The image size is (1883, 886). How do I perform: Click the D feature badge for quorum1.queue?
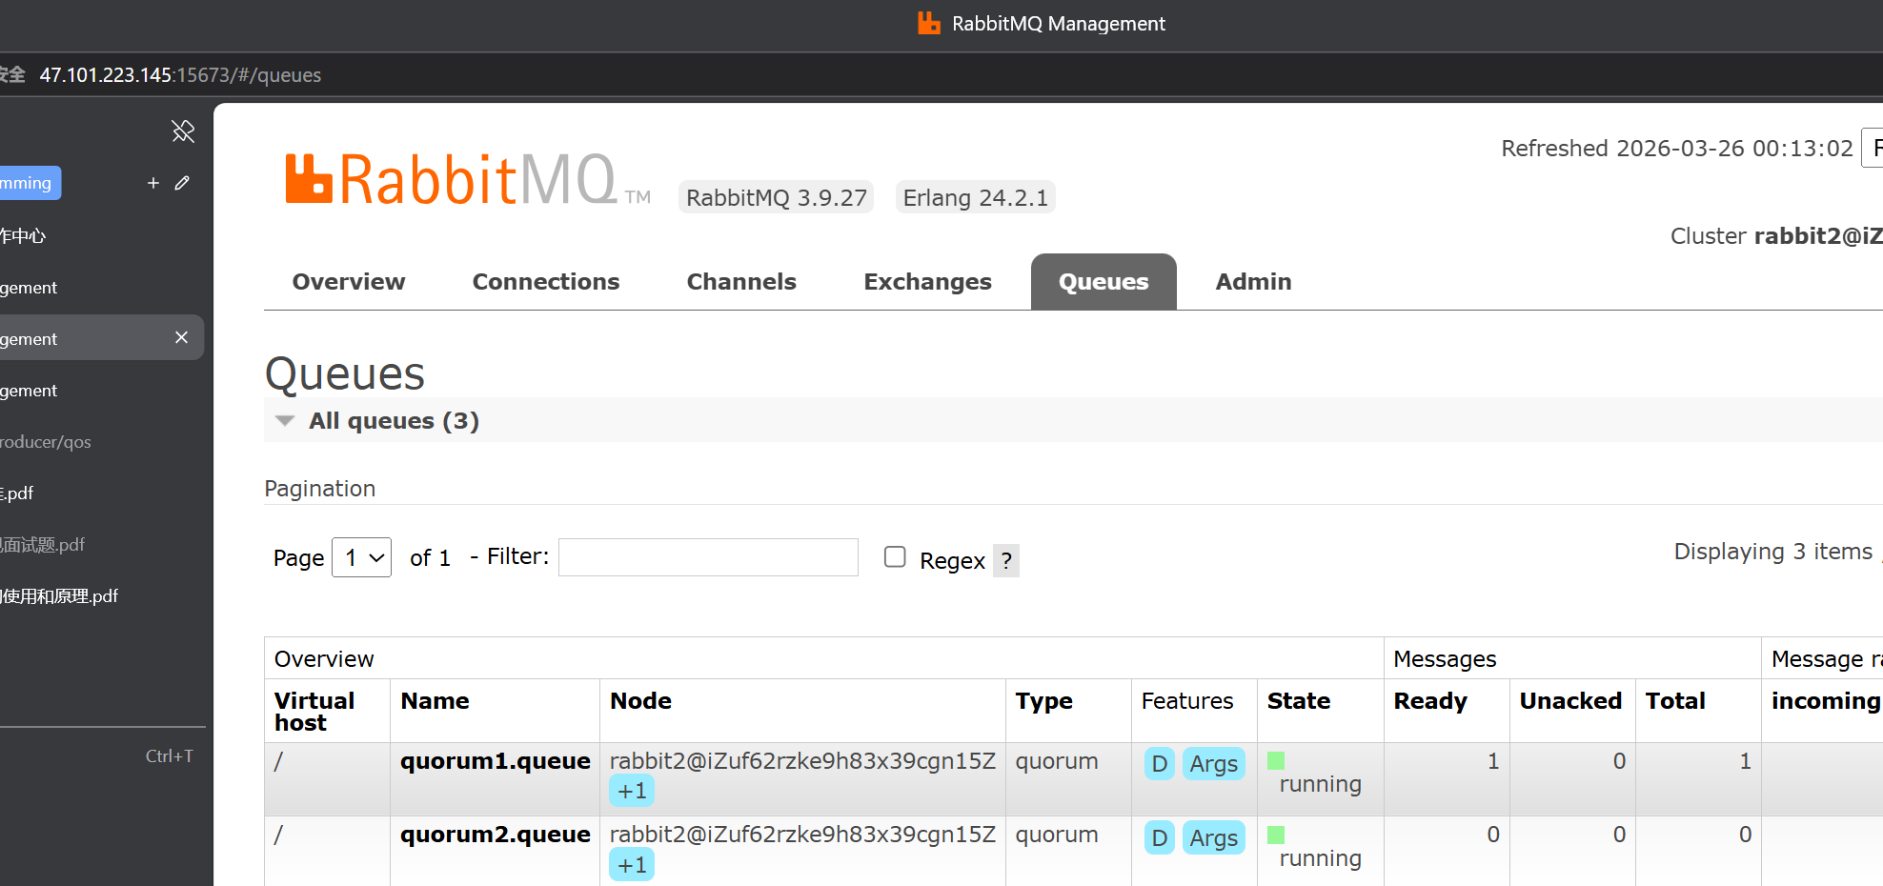[1159, 764]
